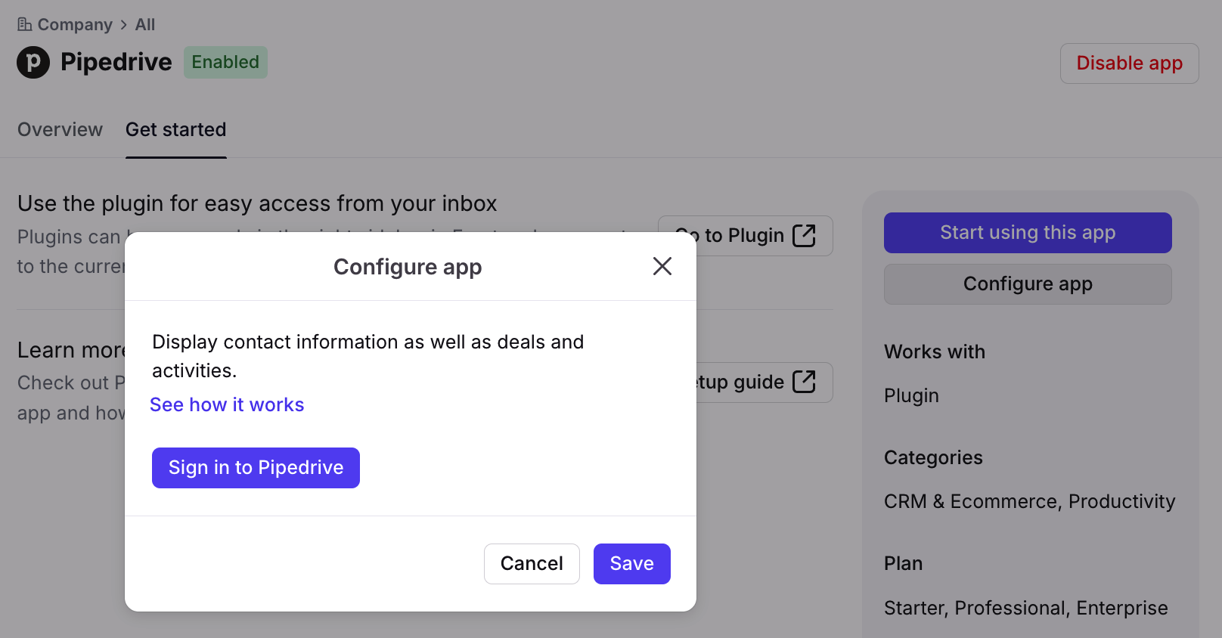Click the Pipedrive logo icon

tap(33, 62)
